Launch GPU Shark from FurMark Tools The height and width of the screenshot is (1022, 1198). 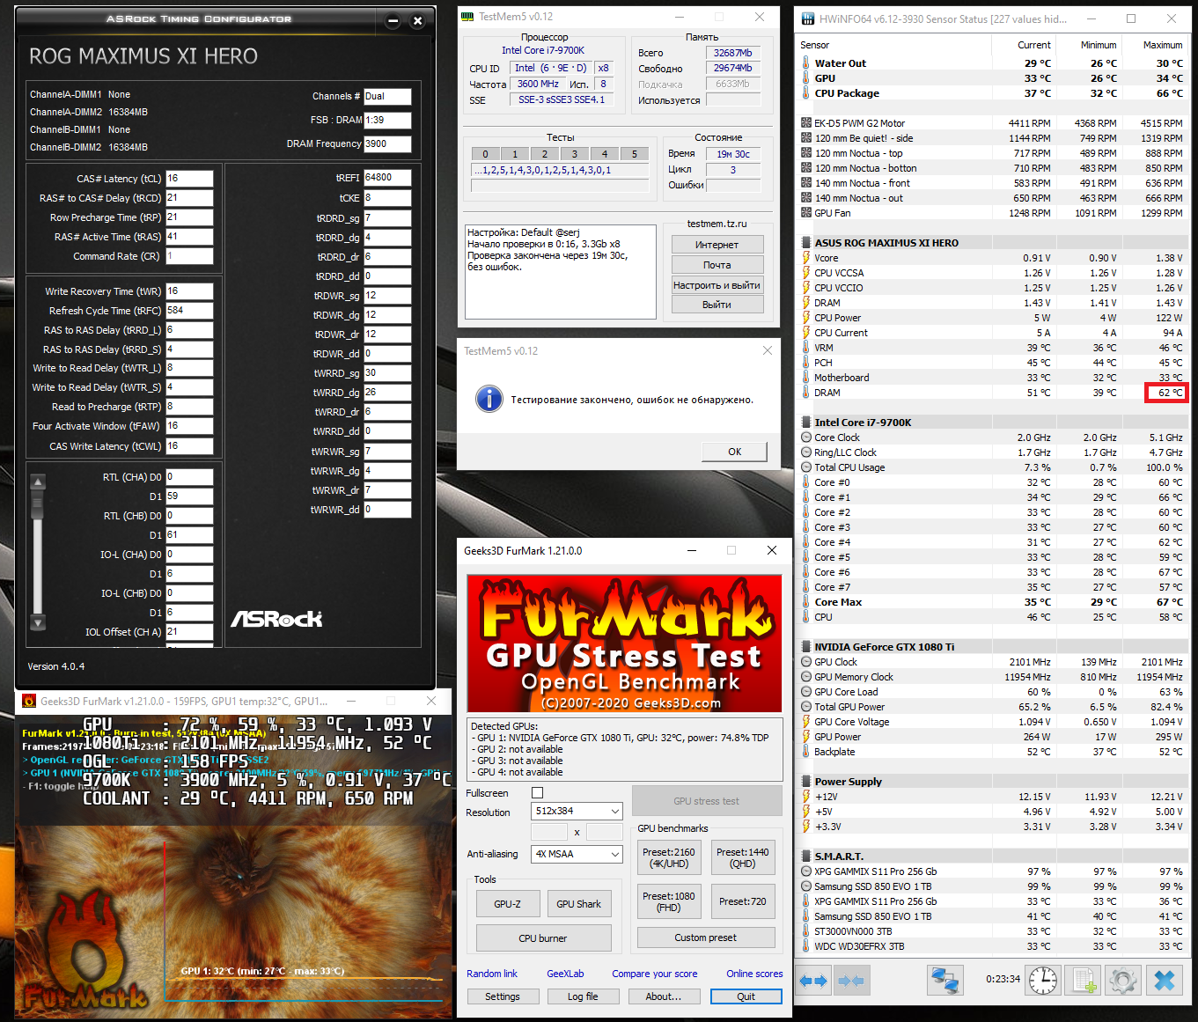pos(579,904)
